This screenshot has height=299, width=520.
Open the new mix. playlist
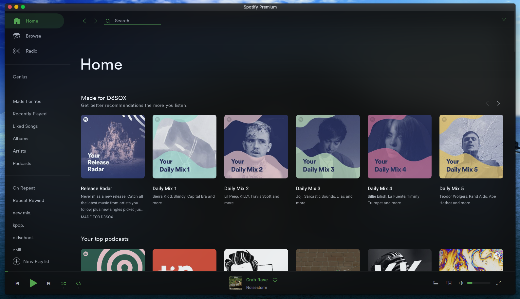click(22, 213)
